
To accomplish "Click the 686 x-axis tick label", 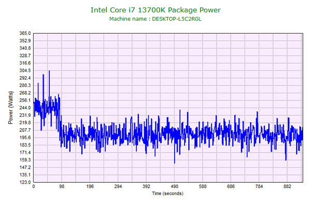I will pos(231,186).
